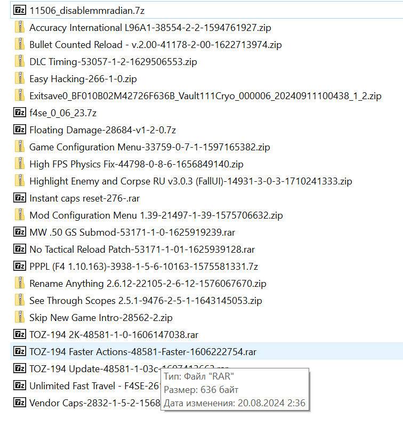The image size is (403, 426).
Task: Select Vendor Caps-2832-1-5-2 file name
Action: pos(95,403)
